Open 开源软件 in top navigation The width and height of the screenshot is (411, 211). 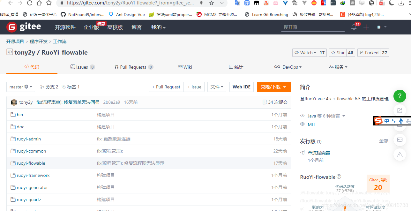tap(65, 27)
